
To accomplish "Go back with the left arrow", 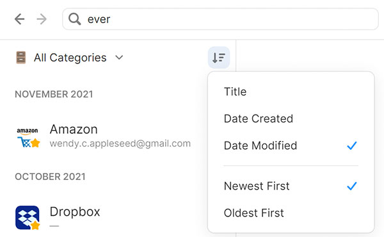I will [20, 19].
